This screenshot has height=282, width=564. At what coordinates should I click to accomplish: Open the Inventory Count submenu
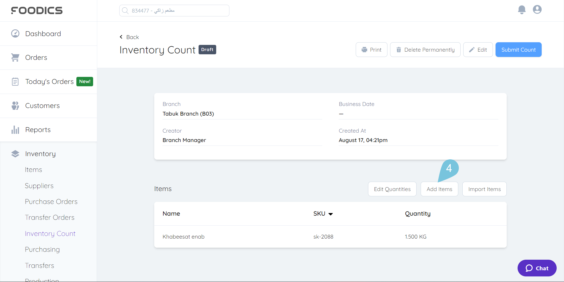coord(50,234)
